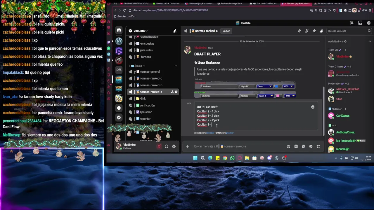Attach a file with plus button
Image resolution: width=374 pixels, height=210 pixels.
tap(187, 146)
